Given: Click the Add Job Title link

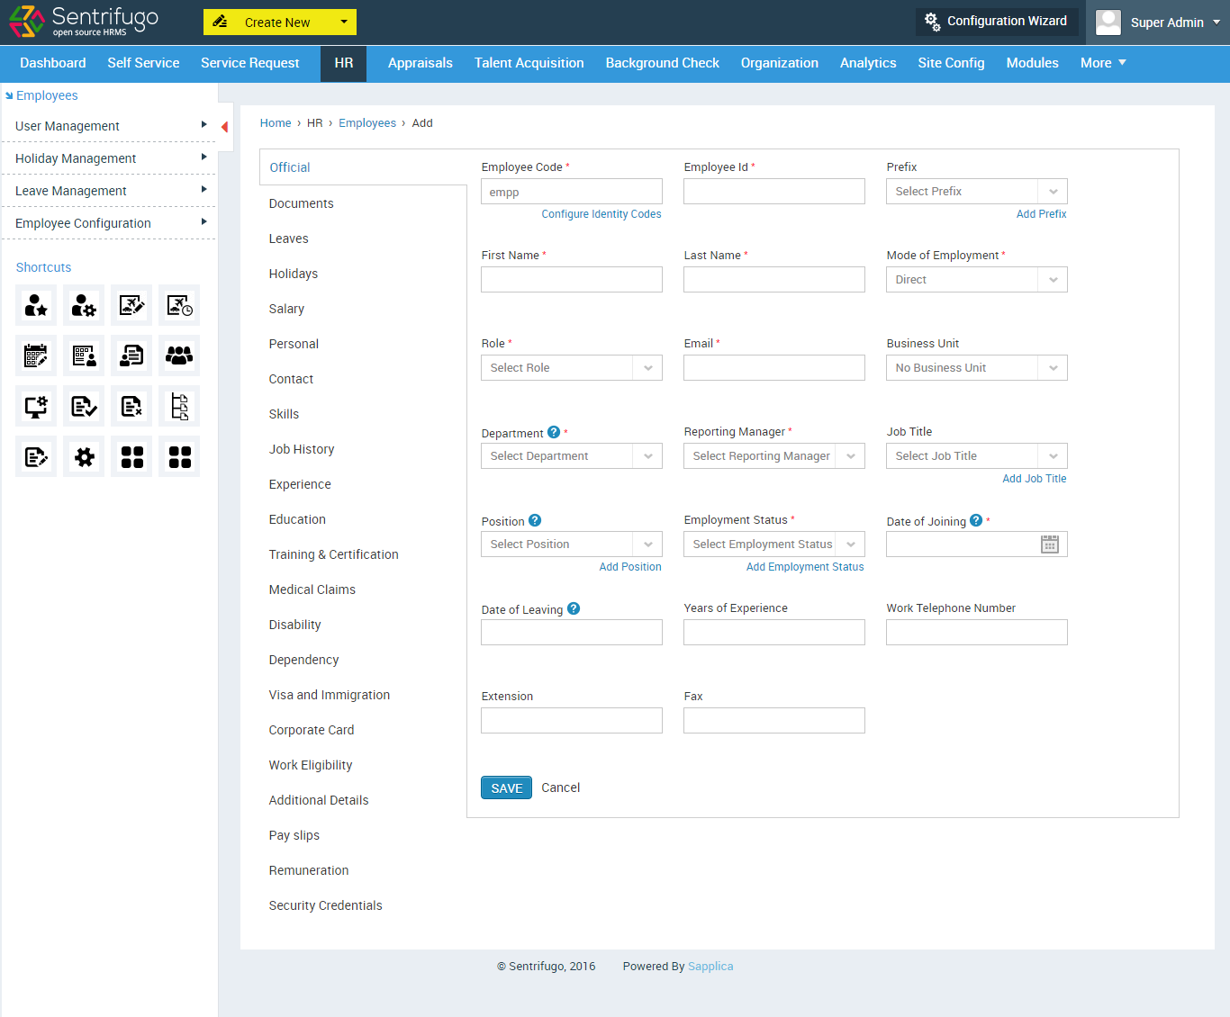Looking at the screenshot, I should (1034, 479).
